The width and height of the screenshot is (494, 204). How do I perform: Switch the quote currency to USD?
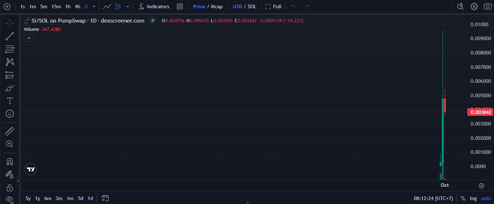(x=237, y=6)
